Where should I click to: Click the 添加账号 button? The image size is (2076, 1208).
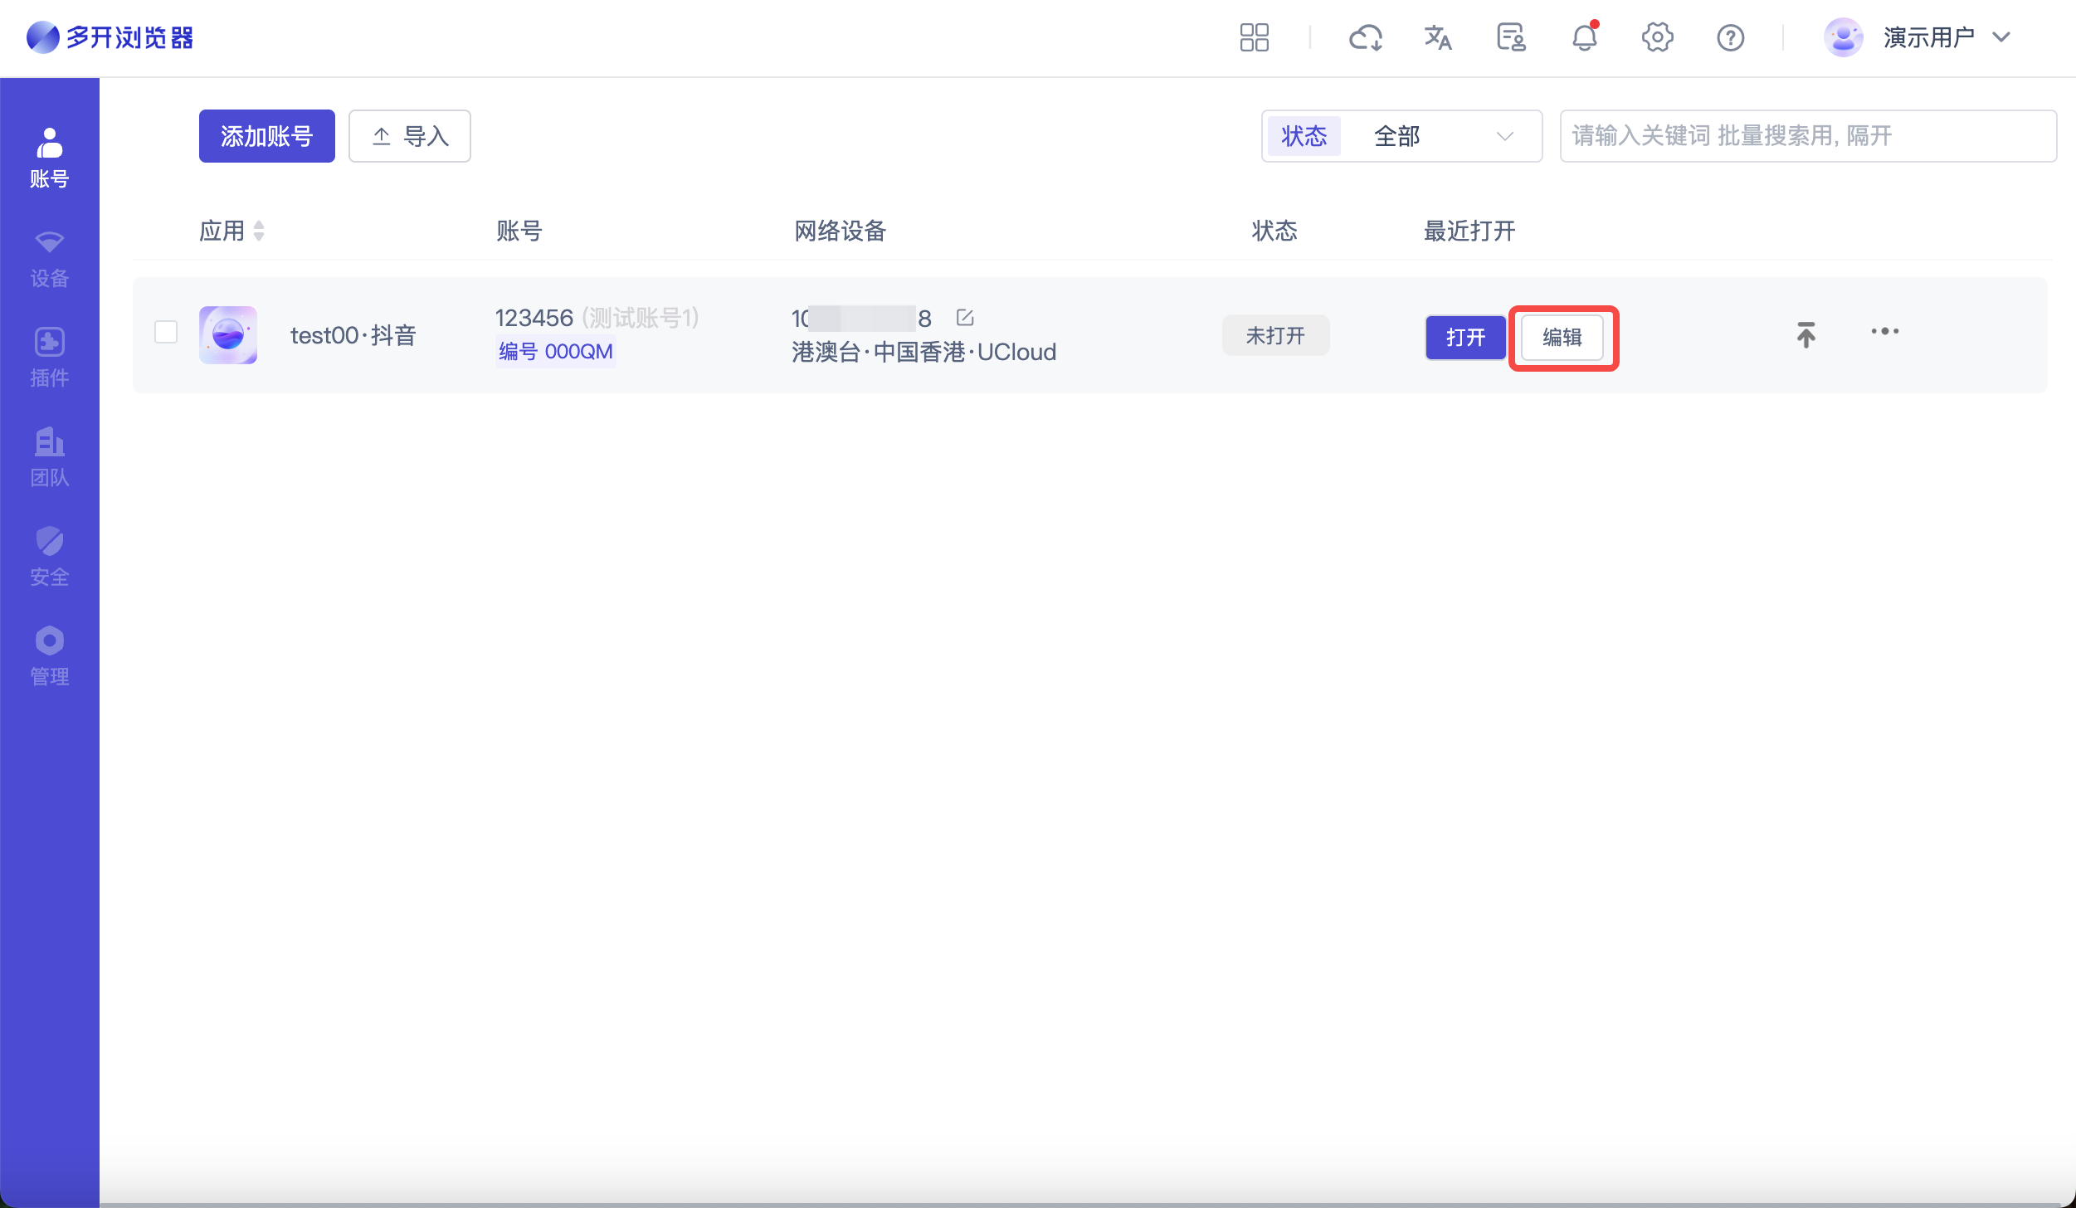(x=266, y=136)
